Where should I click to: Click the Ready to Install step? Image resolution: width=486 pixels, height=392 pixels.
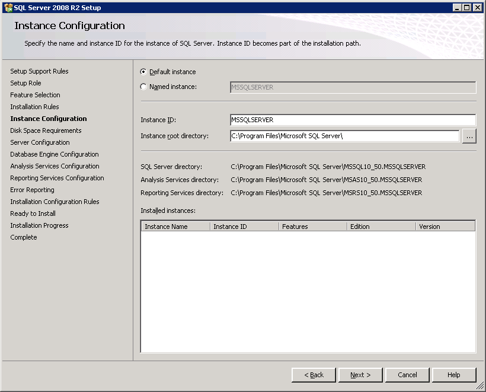point(33,213)
